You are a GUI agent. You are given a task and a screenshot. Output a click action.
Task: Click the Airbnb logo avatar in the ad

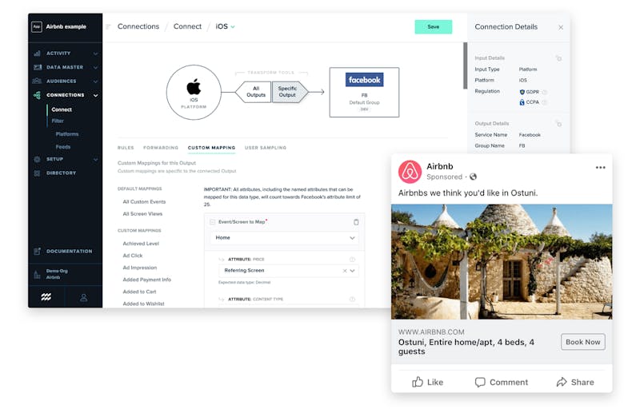(x=410, y=172)
